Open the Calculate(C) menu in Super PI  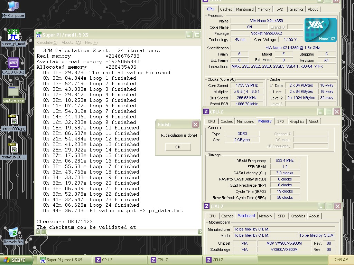47,42
